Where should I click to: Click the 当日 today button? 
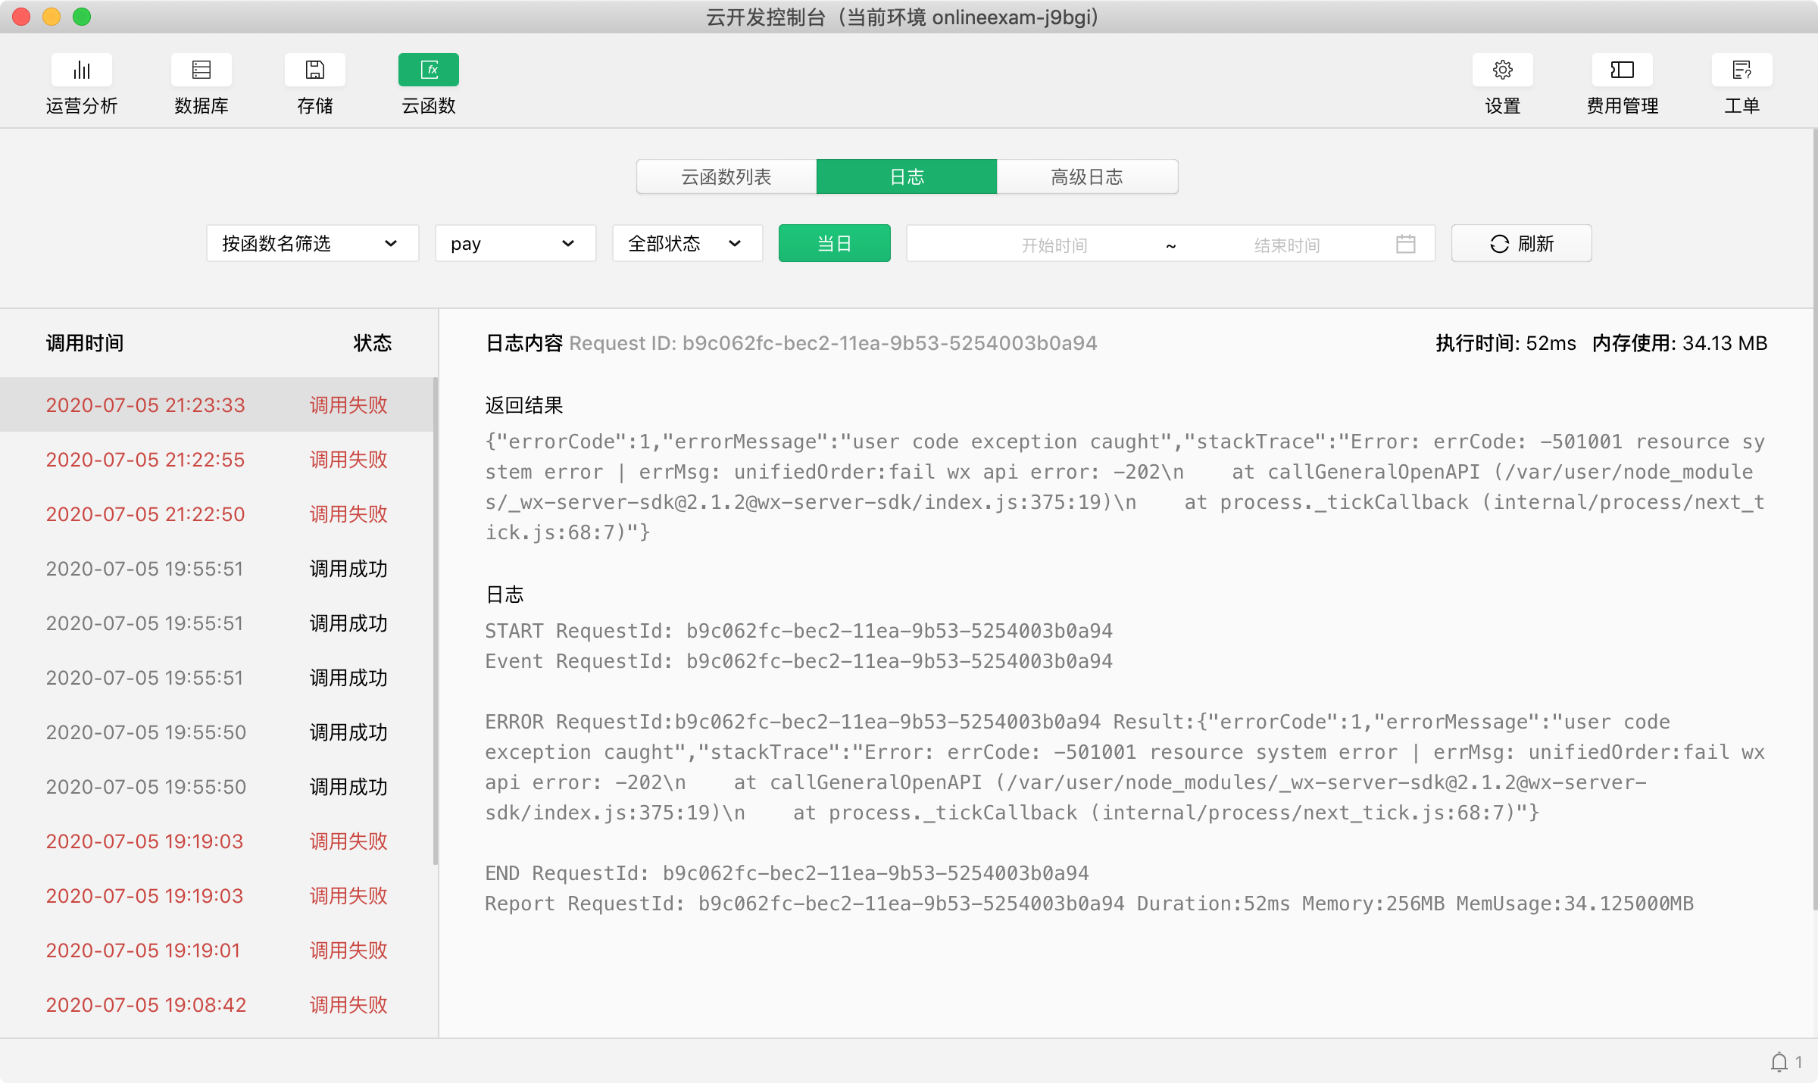[x=834, y=244]
